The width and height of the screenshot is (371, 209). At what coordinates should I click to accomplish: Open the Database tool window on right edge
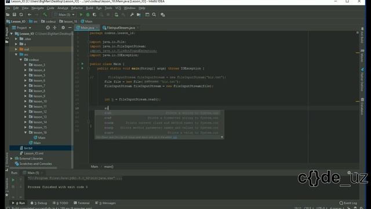[362, 106]
